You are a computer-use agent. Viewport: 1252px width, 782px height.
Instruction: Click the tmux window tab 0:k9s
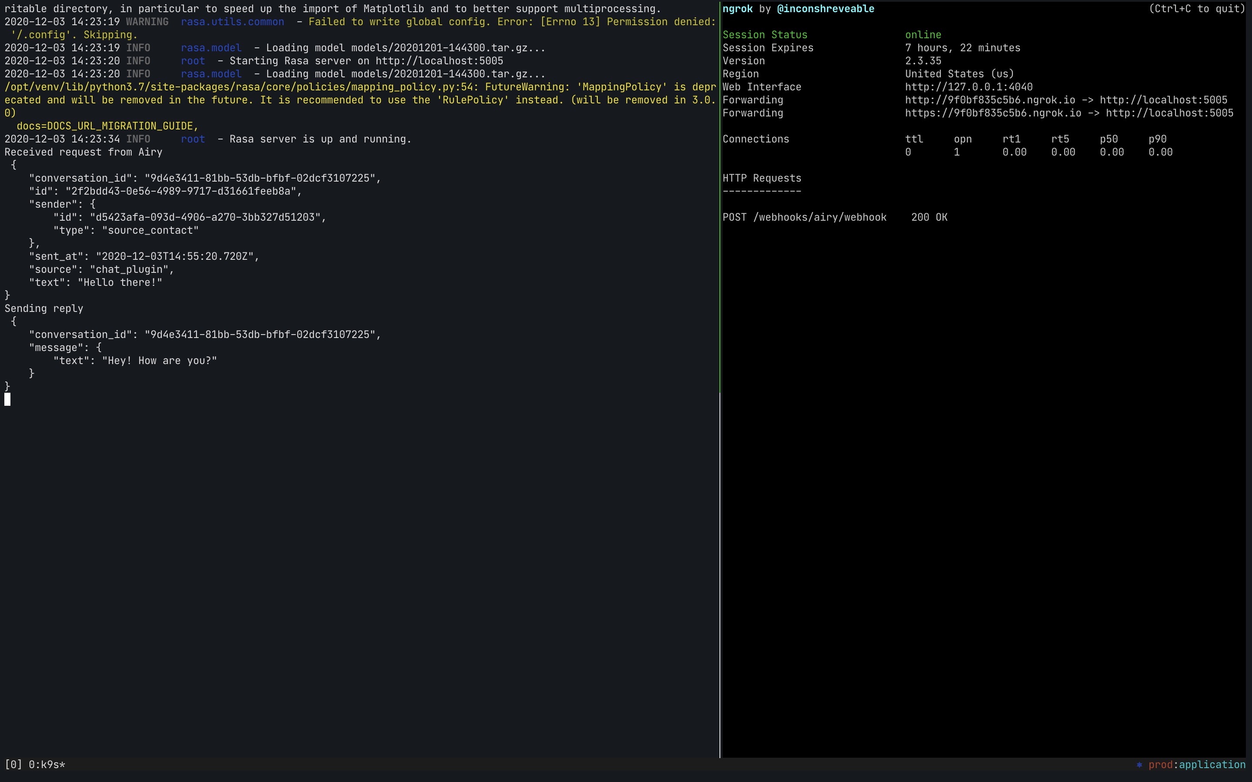point(47,765)
